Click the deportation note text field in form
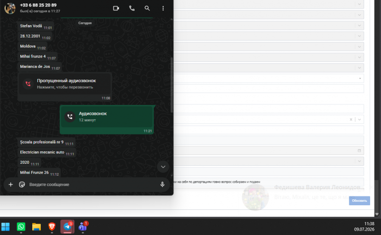Image resolution: width=381 pixels, height=235 pixels. [269, 182]
